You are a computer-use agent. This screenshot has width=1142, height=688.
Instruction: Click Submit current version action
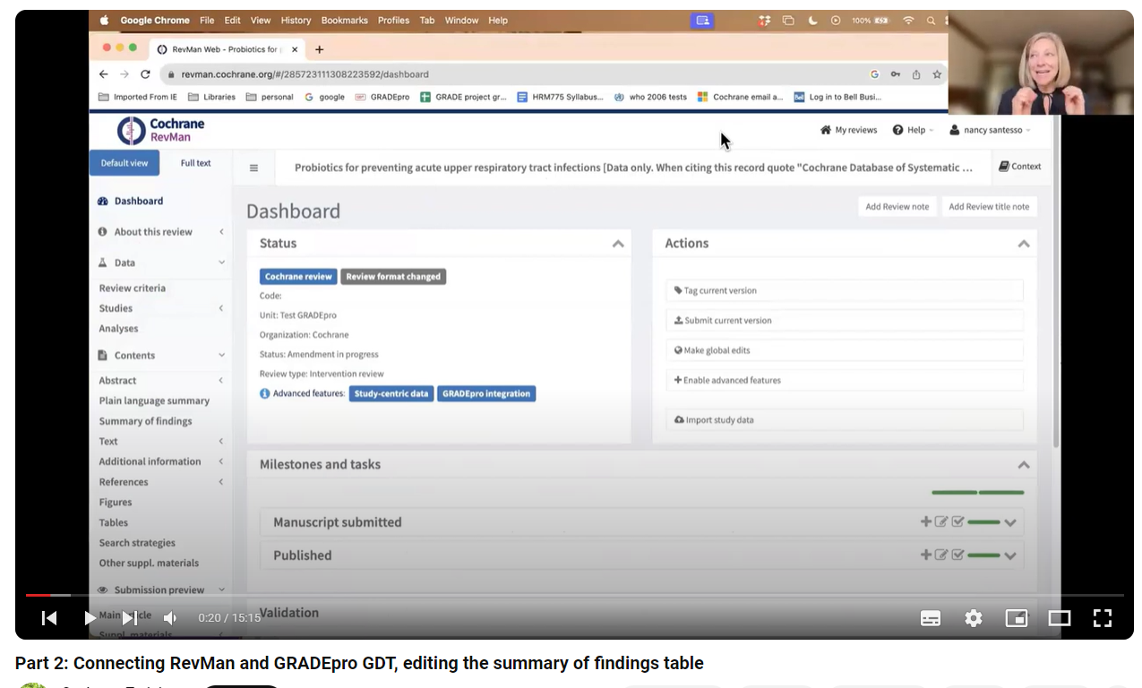[x=727, y=321]
